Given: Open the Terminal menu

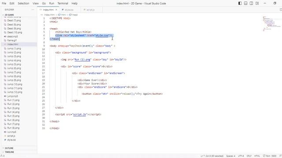Looking at the screenshot, I should tap(63, 4).
